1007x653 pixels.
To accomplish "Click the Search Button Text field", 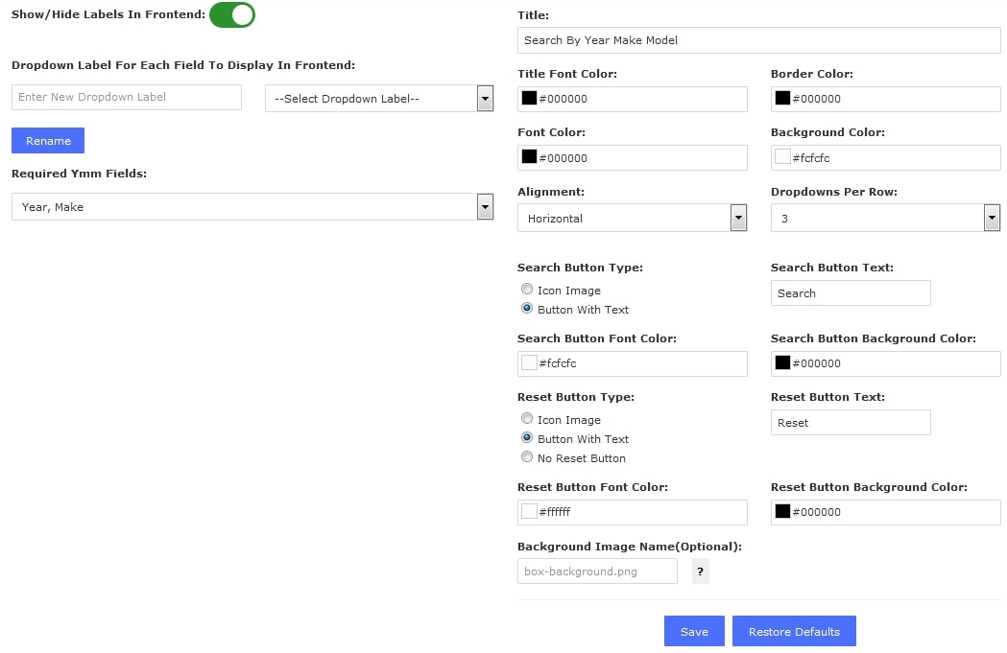I will pyautogui.click(x=851, y=293).
